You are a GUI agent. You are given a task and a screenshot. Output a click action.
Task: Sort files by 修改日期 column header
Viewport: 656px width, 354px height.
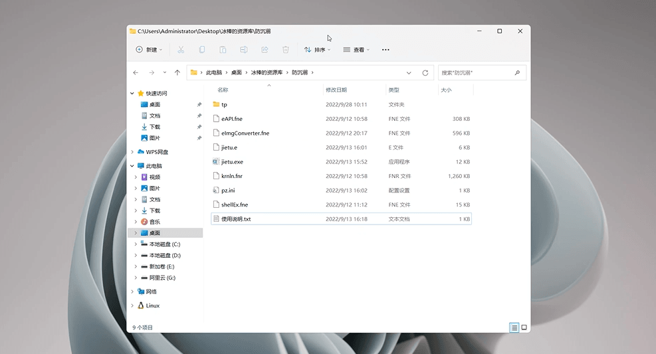pyautogui.click(x=336, y=90)
